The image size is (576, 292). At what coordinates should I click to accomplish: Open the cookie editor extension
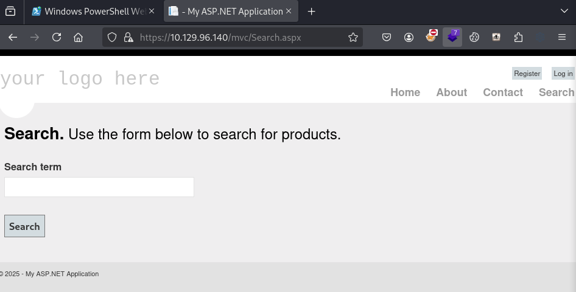click(474, 37)
